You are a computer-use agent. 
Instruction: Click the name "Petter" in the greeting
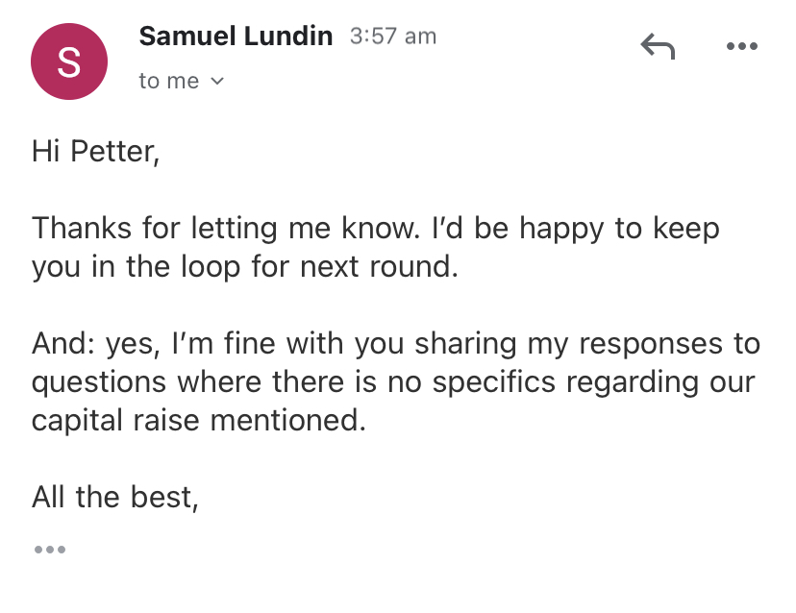pos(114,151)
